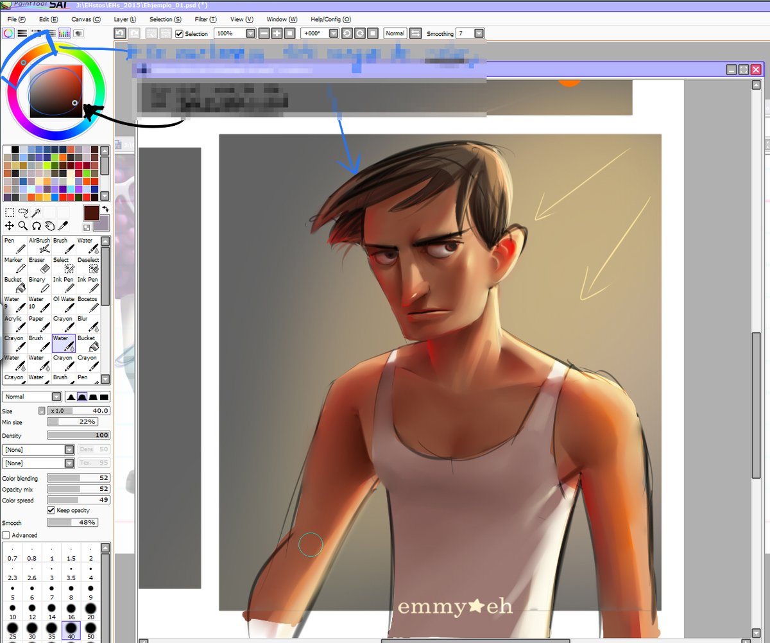Rotate view counterclockwise
770x643 pixels.
point(347,33)
